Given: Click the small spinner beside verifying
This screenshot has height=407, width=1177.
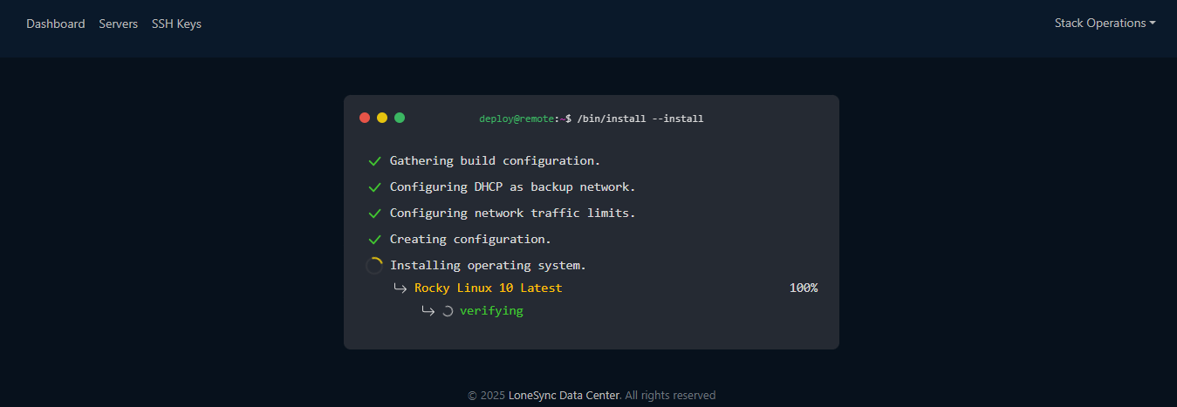Looking at the screenshot, I should [448, 311].
